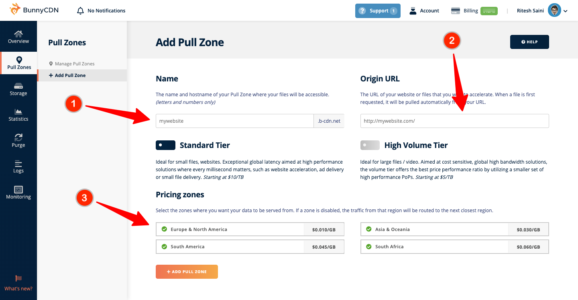View the Statistics panel
The height and width of the screenshot is (300, 578).
[18, 115]
